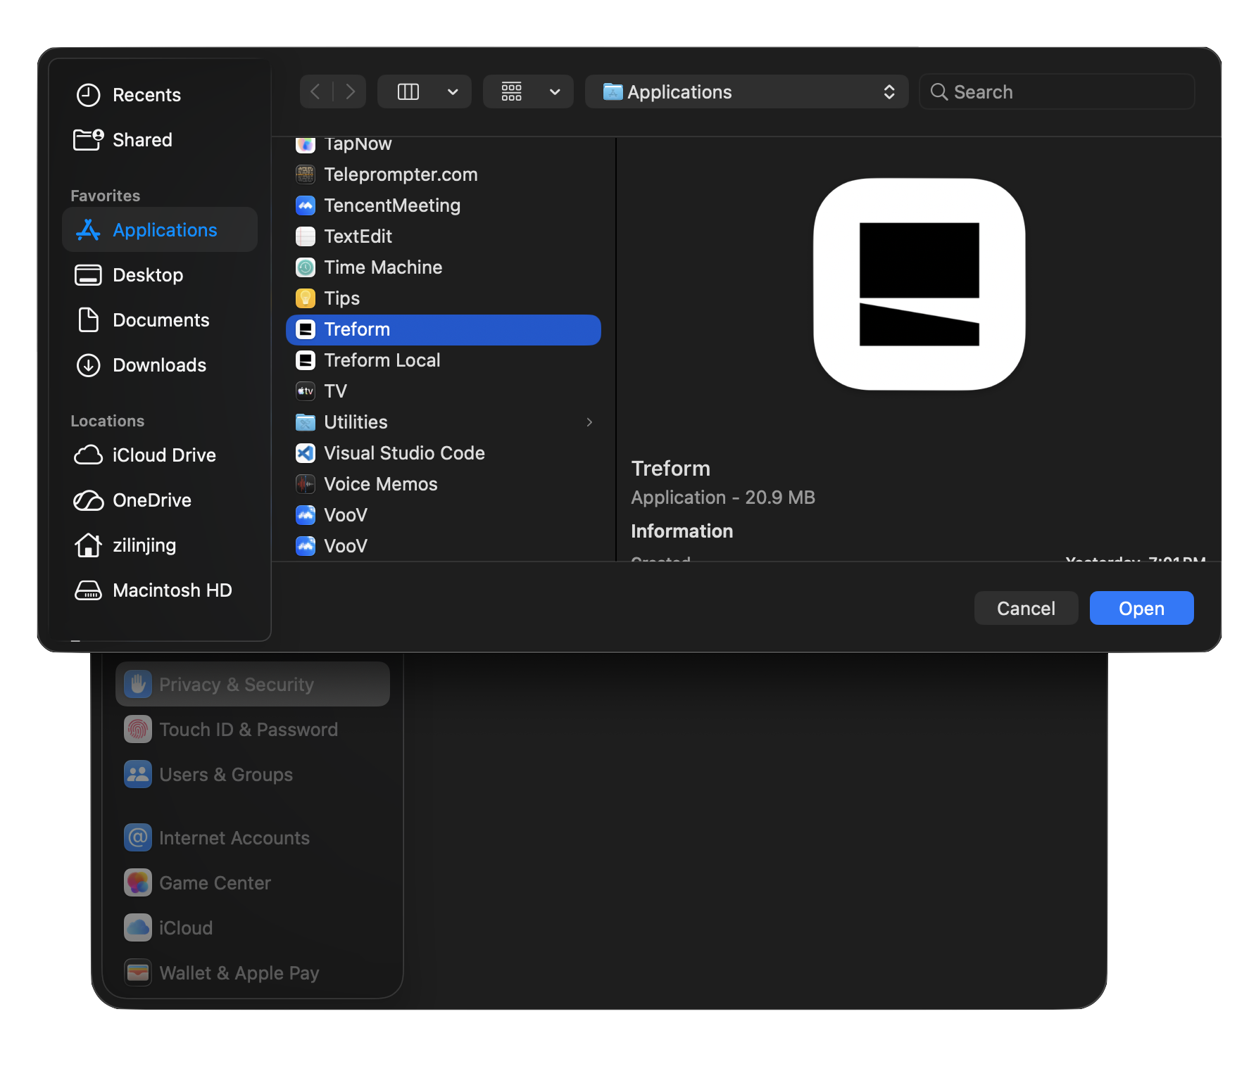Click the Cancel button
Viewport: 1256px width, 1071px height.
(x=1026, y=608)
